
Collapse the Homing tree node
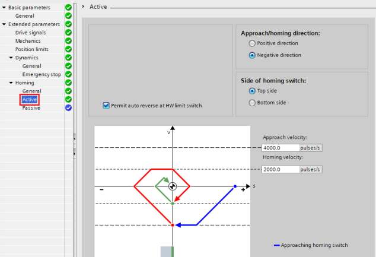(11, 83)
